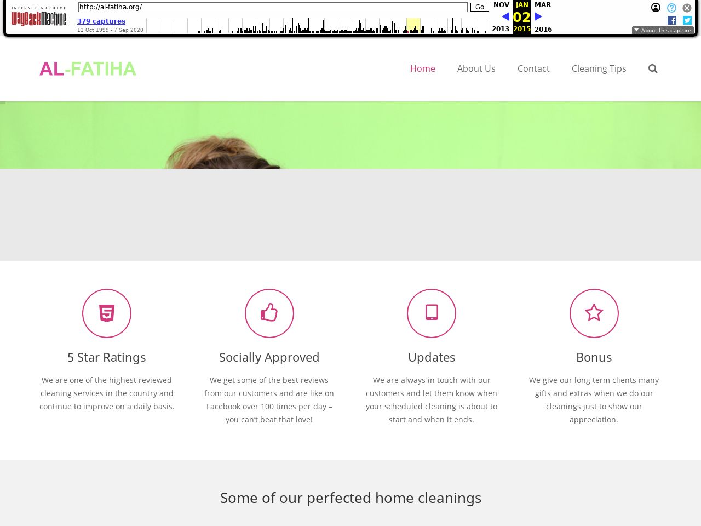
Task: Click the Go button beside URL field
Action: tap(479, 7)
